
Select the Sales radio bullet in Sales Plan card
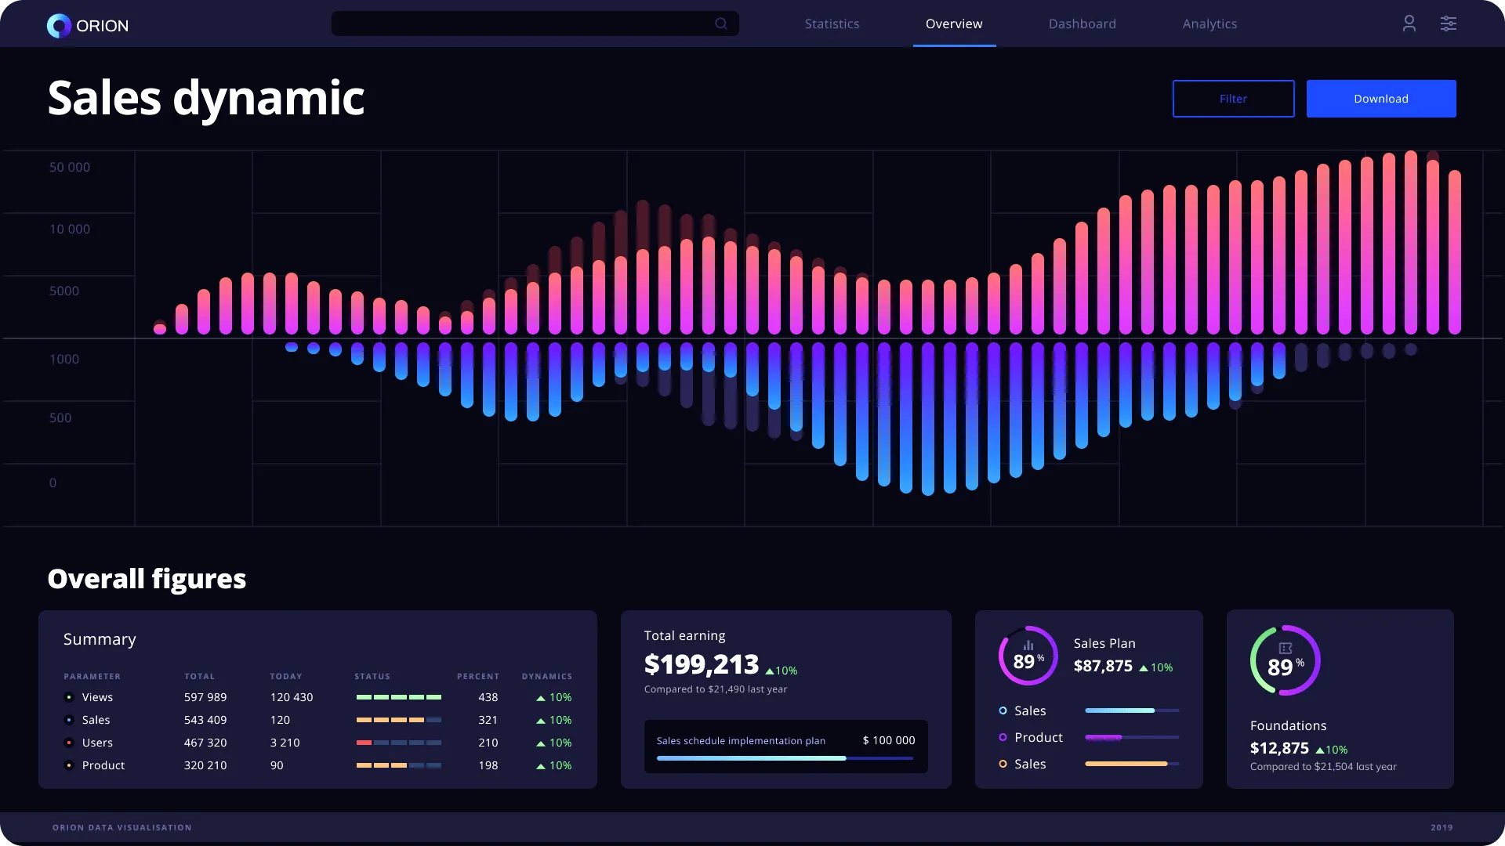[1001, 710]
